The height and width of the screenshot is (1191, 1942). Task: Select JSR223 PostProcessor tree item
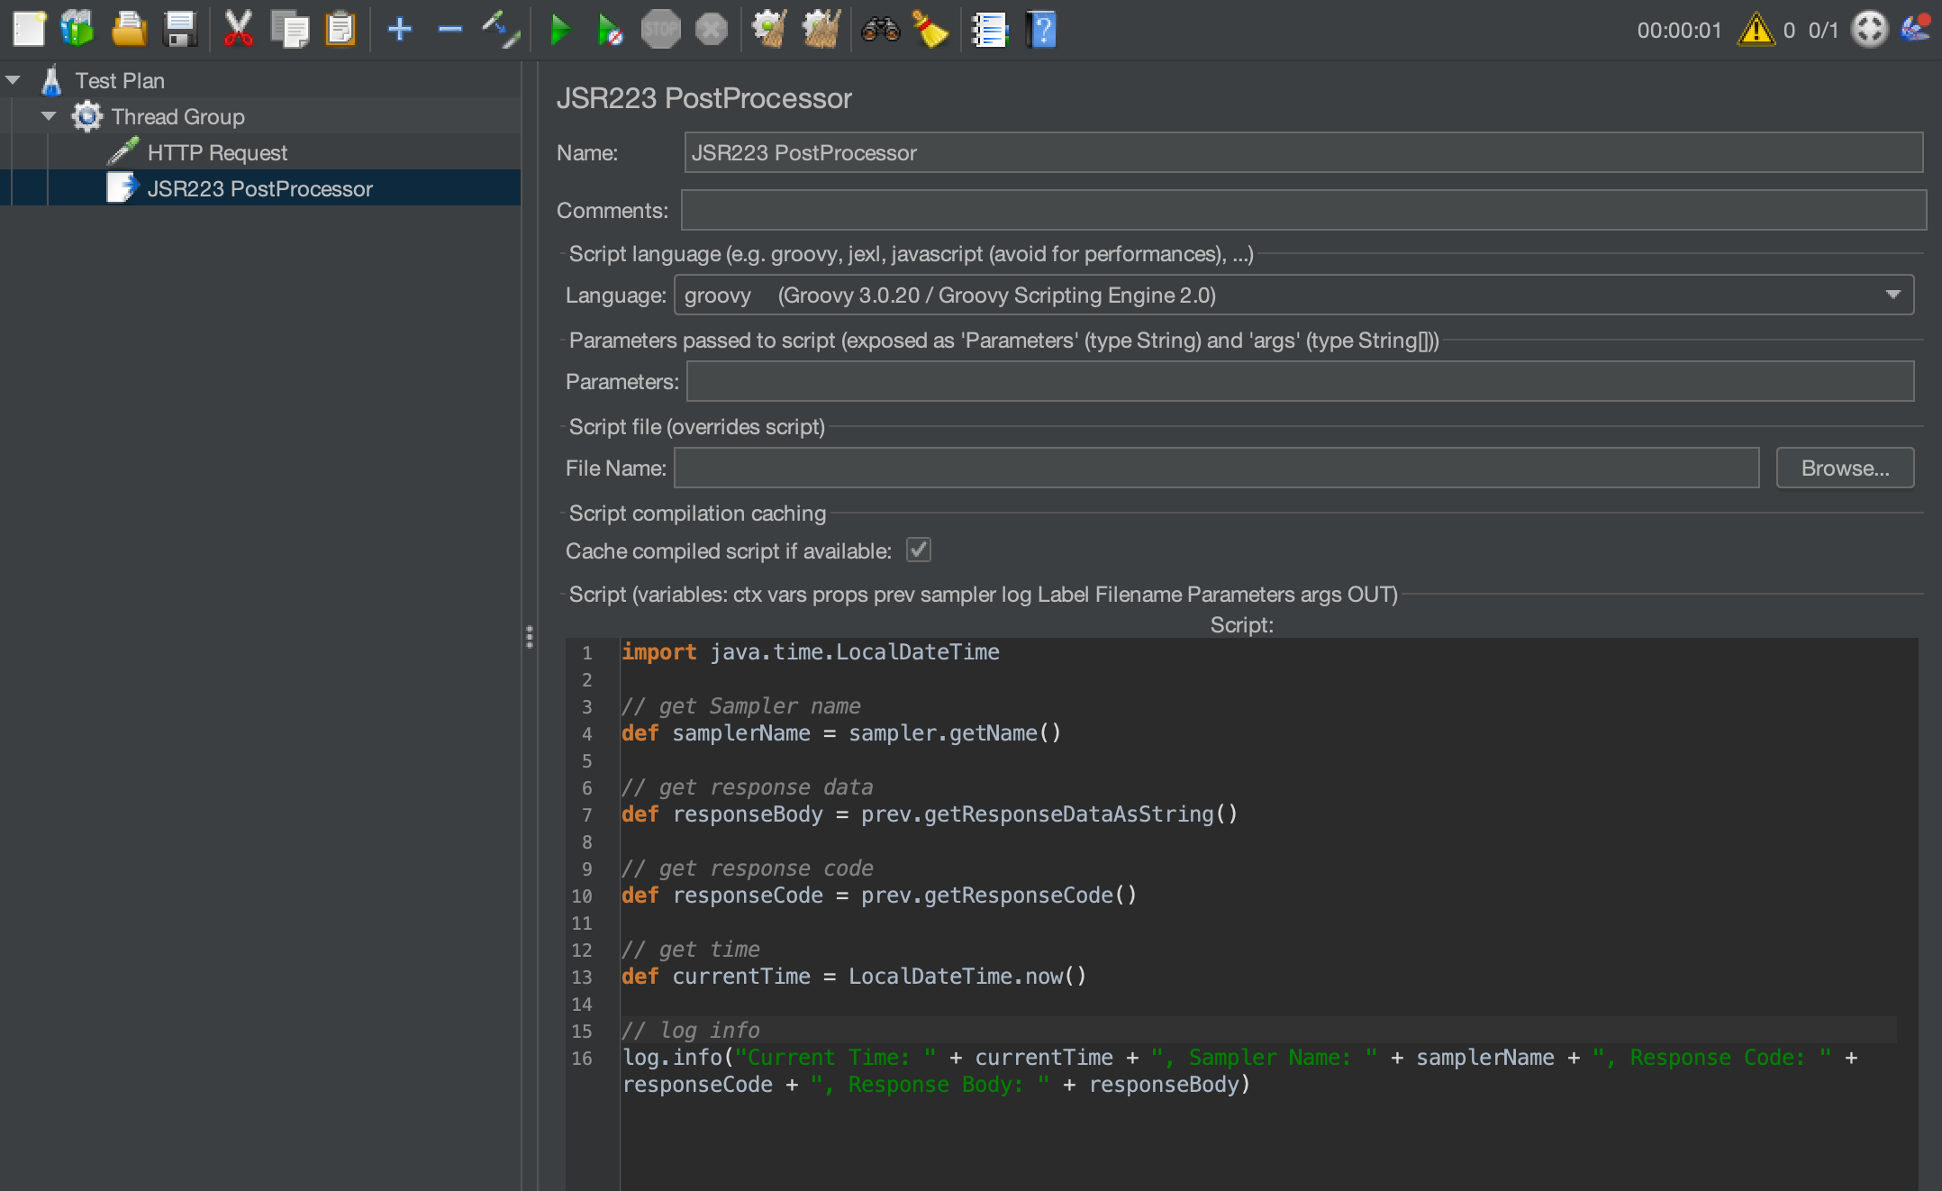point(259,188)
